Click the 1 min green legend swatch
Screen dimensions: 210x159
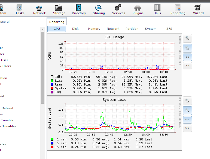(x=52, y=139)
